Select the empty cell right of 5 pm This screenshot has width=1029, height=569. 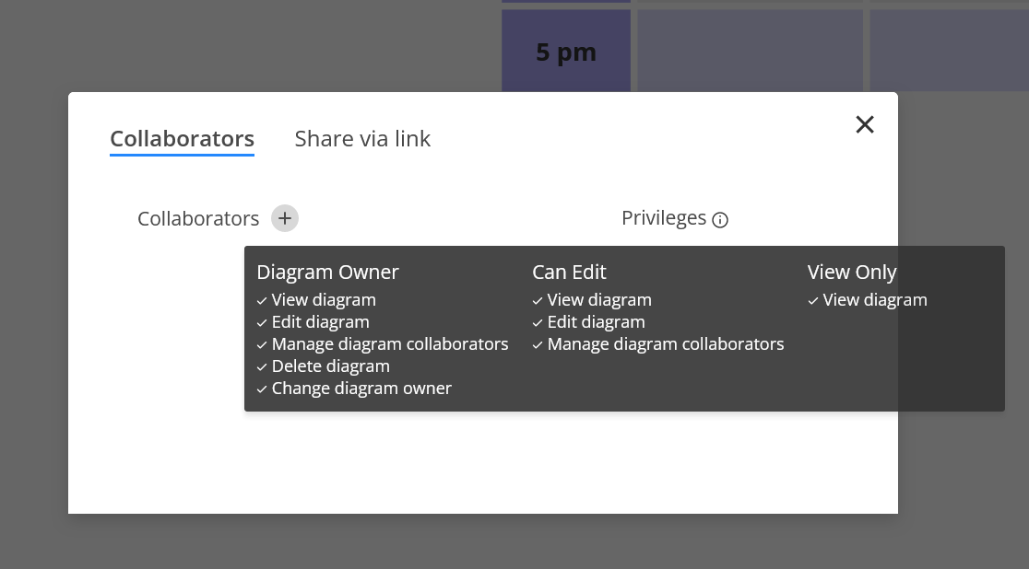[x=750, y=52]
